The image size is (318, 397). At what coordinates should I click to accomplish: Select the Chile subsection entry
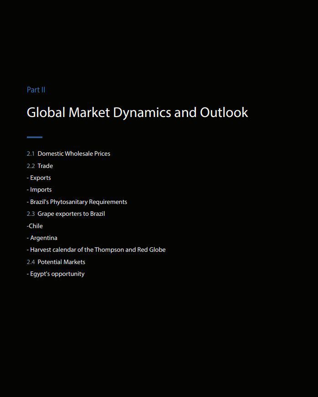point(35,226)
